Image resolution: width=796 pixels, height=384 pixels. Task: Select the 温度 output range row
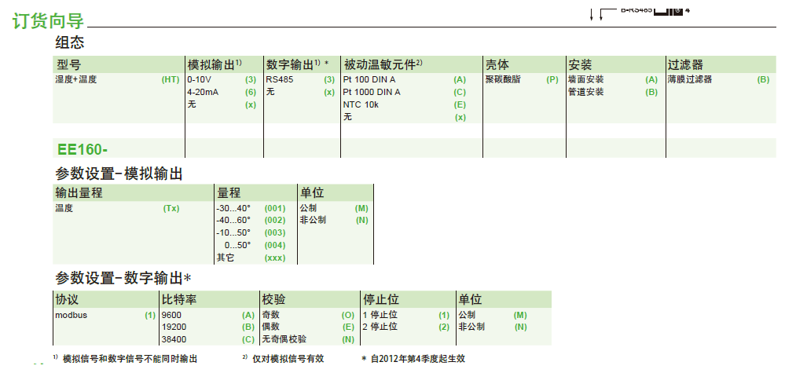[x=64, y=208]
